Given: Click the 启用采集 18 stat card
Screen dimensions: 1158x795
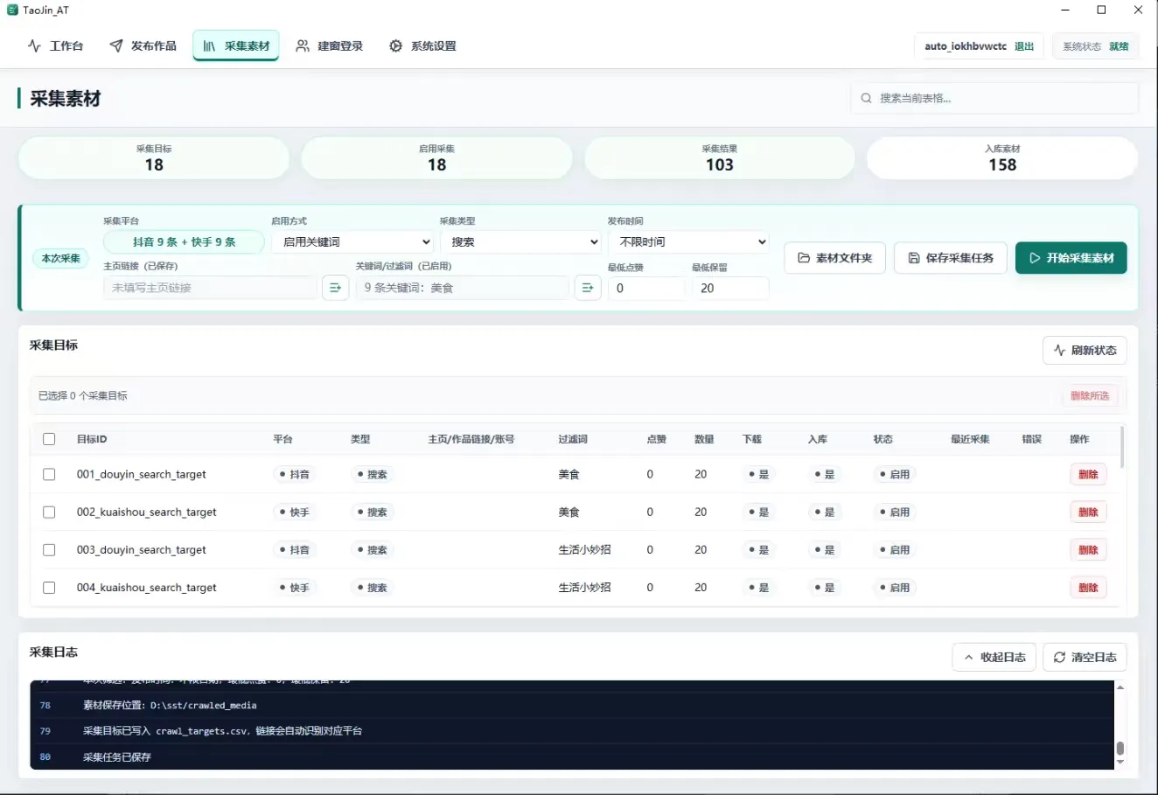Looking at the screenshot, I should point(436,158).
